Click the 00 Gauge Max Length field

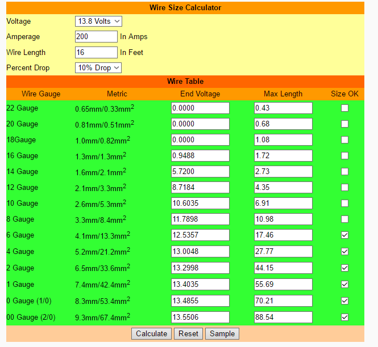[x=283, y=317]
